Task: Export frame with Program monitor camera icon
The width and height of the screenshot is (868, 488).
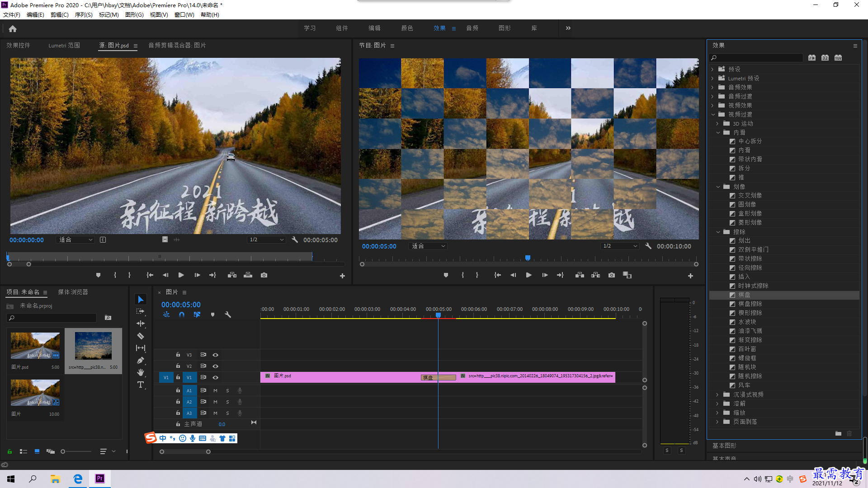Action: coord(611,275)
